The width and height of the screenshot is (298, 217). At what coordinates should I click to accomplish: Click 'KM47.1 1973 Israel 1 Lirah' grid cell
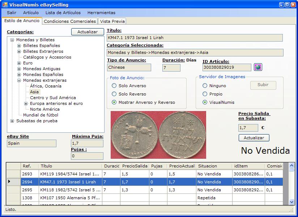[70, 182]
